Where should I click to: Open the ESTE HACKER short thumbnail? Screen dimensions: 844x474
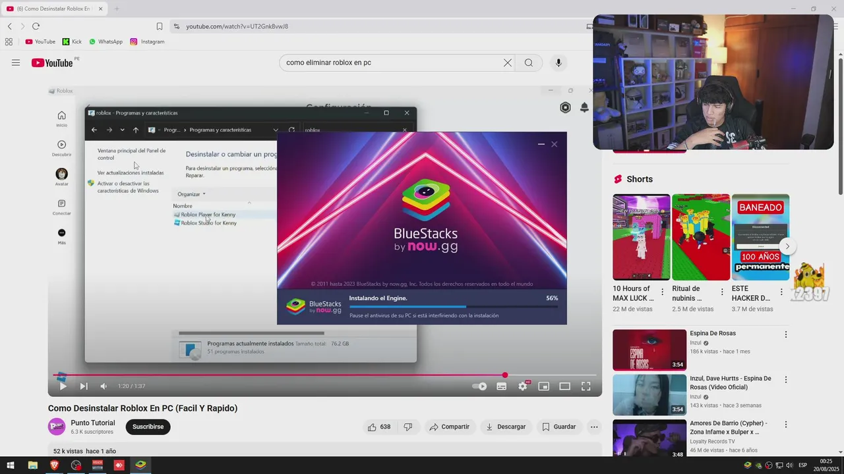point(760,237)
